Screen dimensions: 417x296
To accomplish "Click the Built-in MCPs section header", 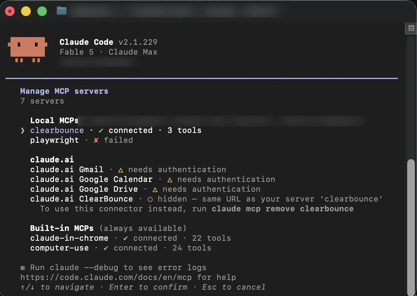I will (62, 228).
